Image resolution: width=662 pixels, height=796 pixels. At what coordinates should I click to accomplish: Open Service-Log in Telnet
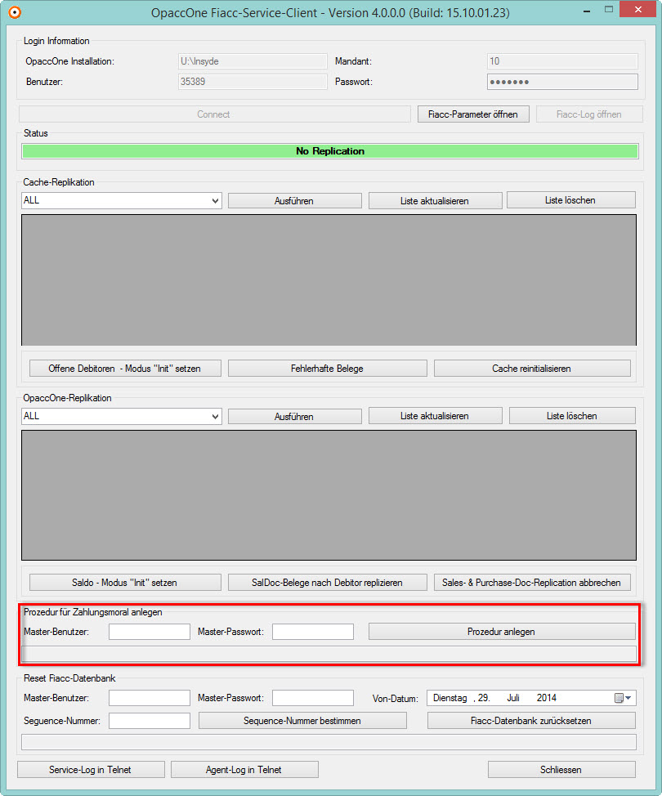click(x=91, y=770)
